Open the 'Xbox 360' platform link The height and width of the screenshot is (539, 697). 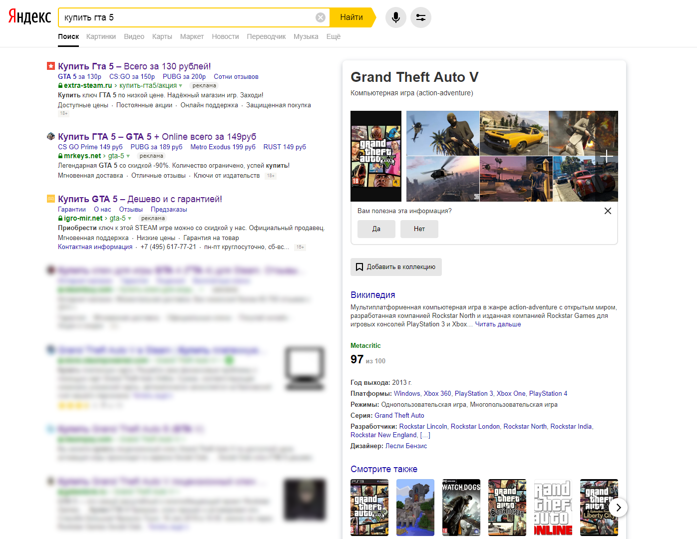pos(437,394)
